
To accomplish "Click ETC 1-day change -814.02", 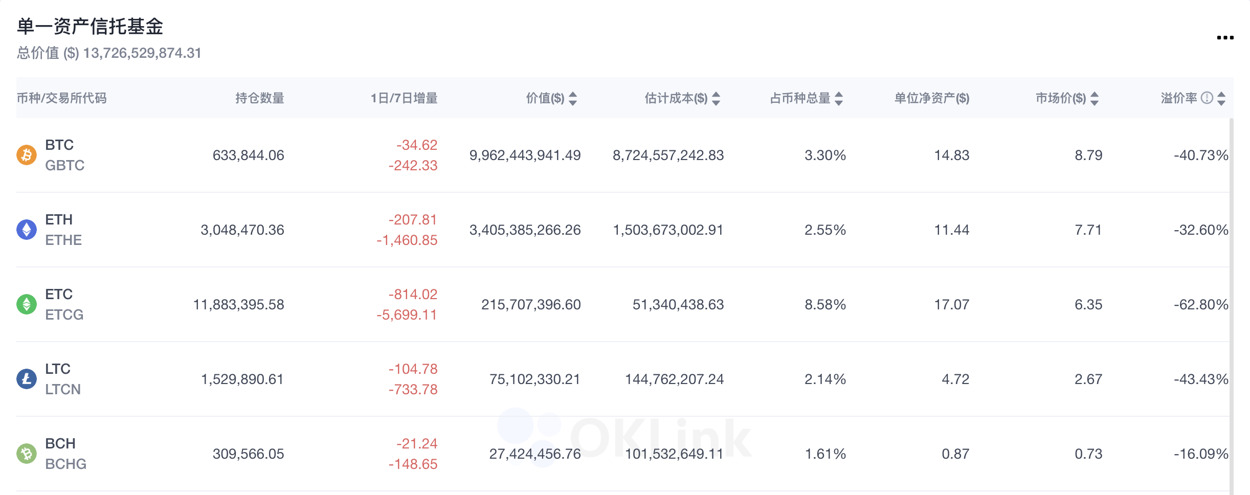I will click(413, 294).
